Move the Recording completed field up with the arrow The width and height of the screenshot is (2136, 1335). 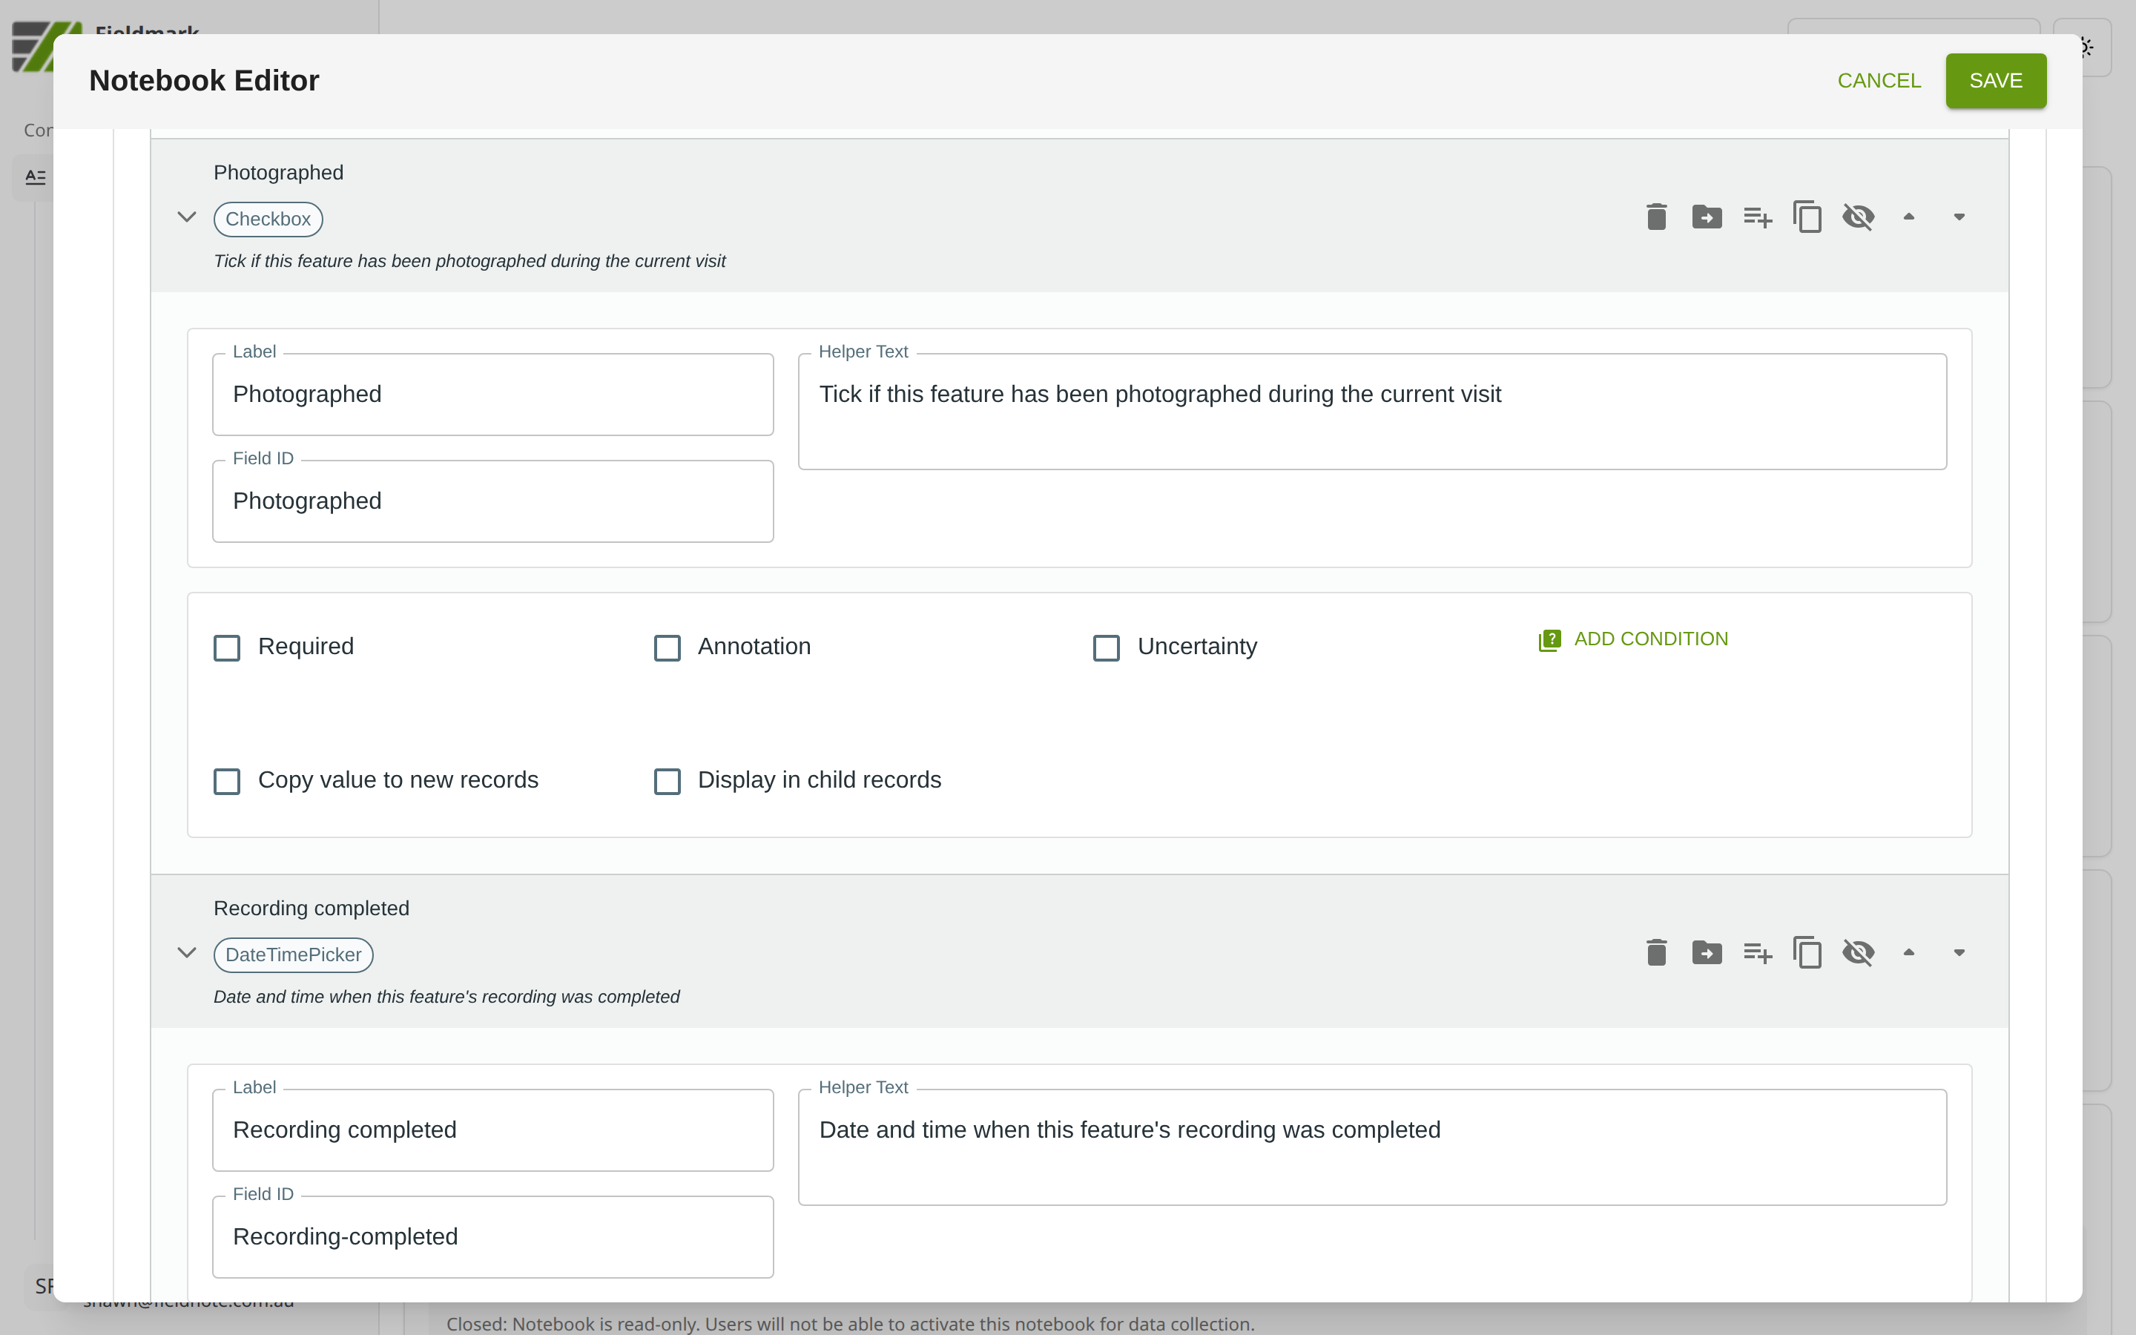[1908, 953]
